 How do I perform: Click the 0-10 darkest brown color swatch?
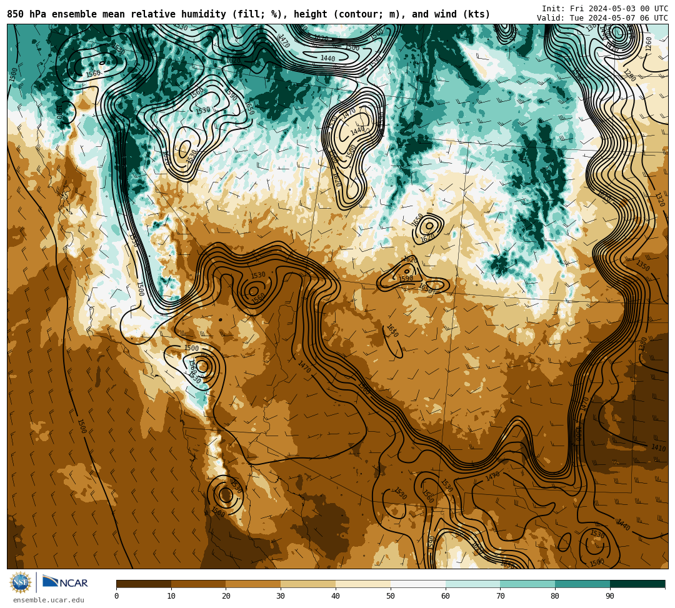click(144, 584)
